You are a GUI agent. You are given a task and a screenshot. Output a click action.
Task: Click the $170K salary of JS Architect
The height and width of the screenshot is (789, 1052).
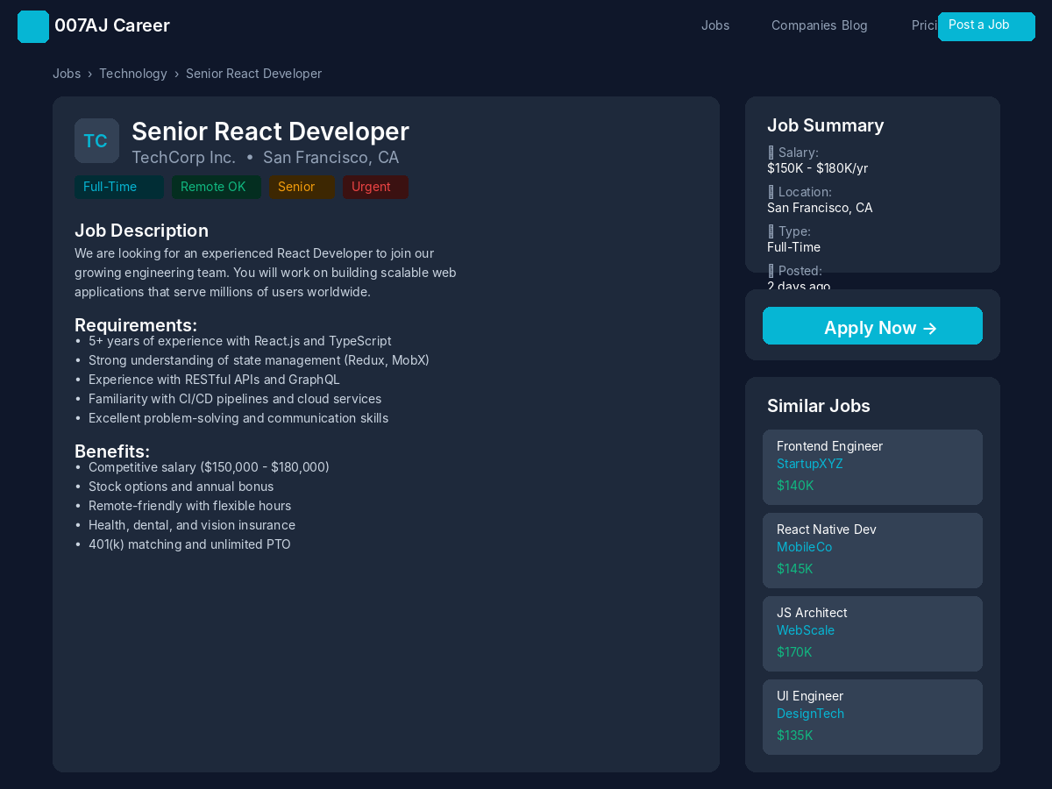(794, 652)
